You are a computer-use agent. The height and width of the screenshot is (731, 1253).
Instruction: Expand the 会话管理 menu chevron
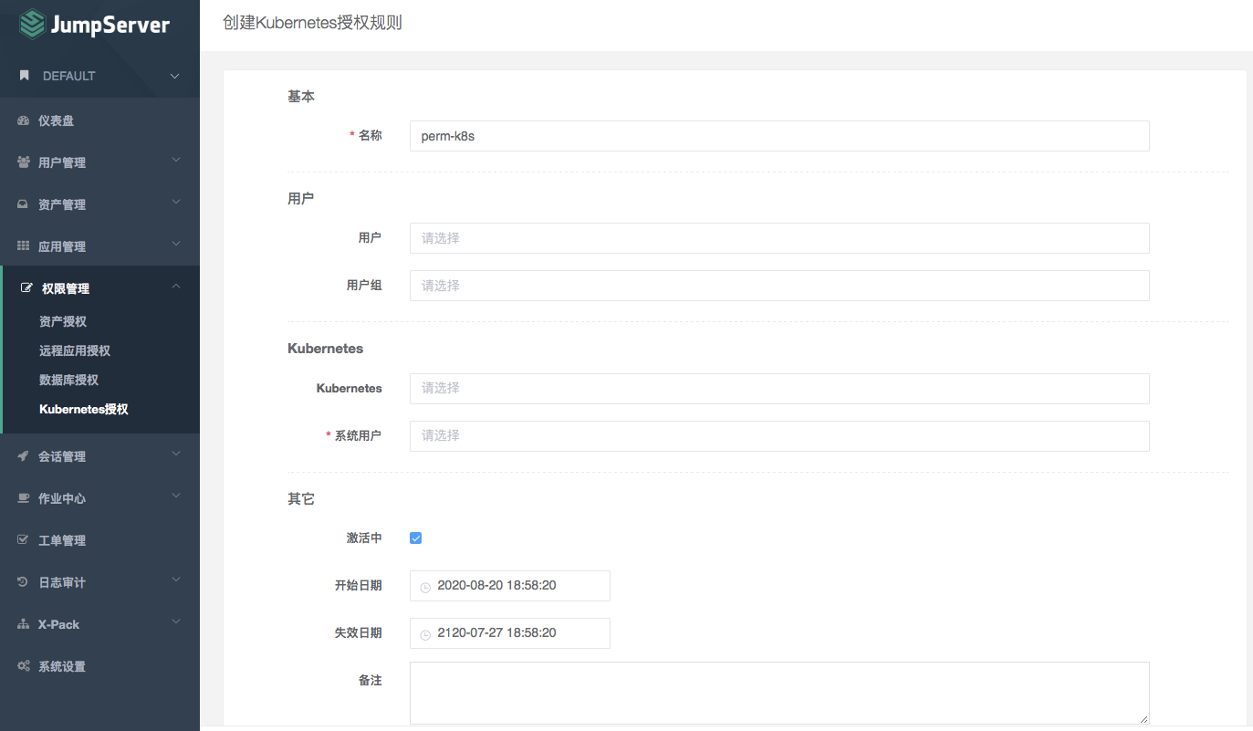(176, 454)
